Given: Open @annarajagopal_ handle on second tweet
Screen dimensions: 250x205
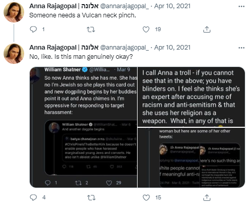Looking at the screenshot, I should (124, 48).
